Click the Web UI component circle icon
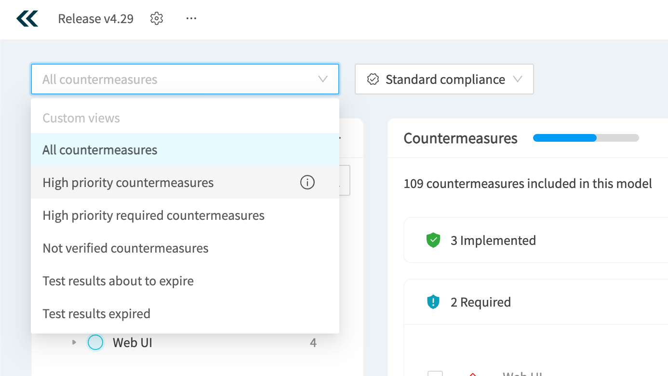The width and height of the screenshot is (668, 376). click(x=95, y=342)
